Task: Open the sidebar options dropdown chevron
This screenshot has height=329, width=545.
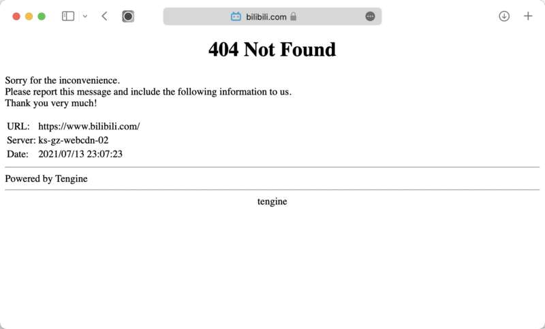Action: pyautogui.click(x=85, y=16)
